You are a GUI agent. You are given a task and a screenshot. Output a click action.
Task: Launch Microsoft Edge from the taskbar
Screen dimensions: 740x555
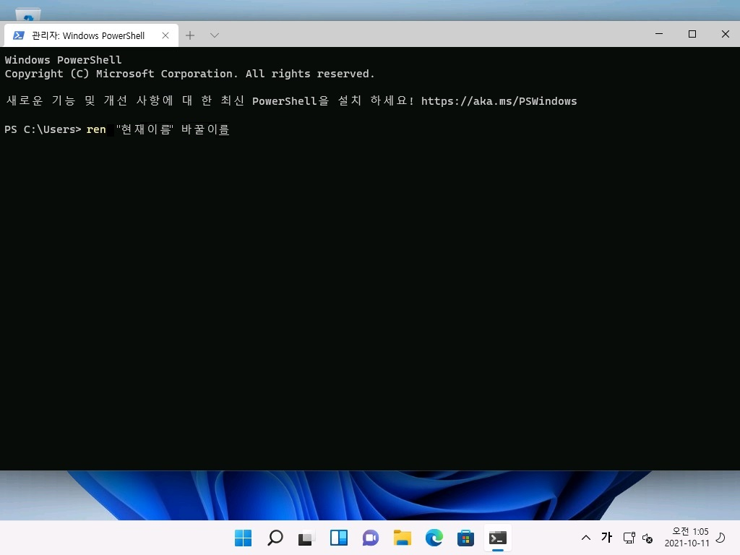pyautogui.click(x=434, y=538)
